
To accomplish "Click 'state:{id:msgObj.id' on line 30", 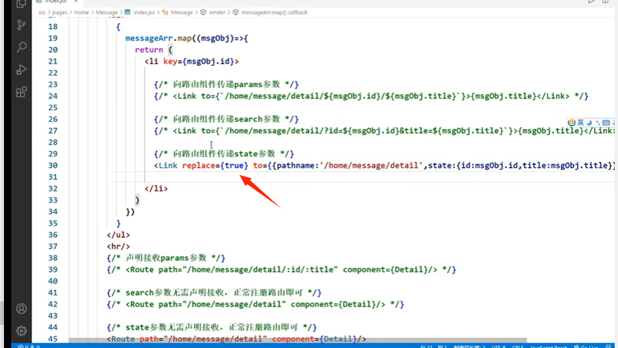I will coord(473,165).
